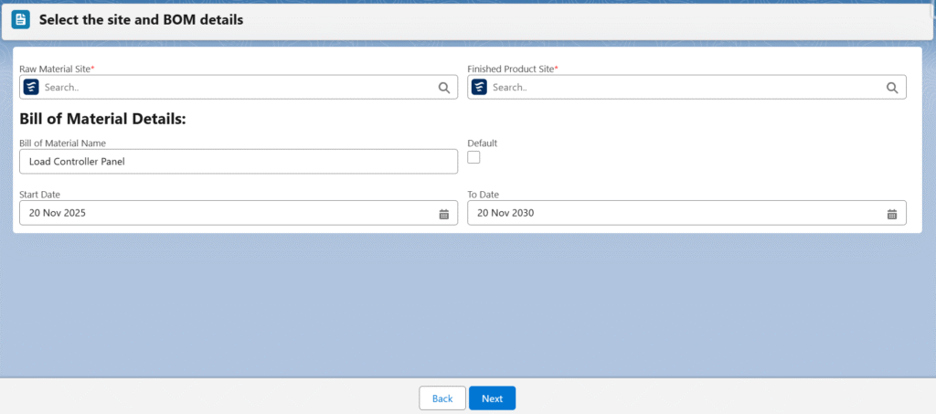Go back with the Back button
The image size is (936, 414).
(442, 398)
